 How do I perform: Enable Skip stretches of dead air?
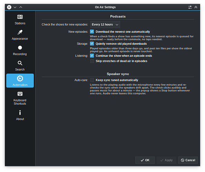pyautogui.click(x=92, y=61)
